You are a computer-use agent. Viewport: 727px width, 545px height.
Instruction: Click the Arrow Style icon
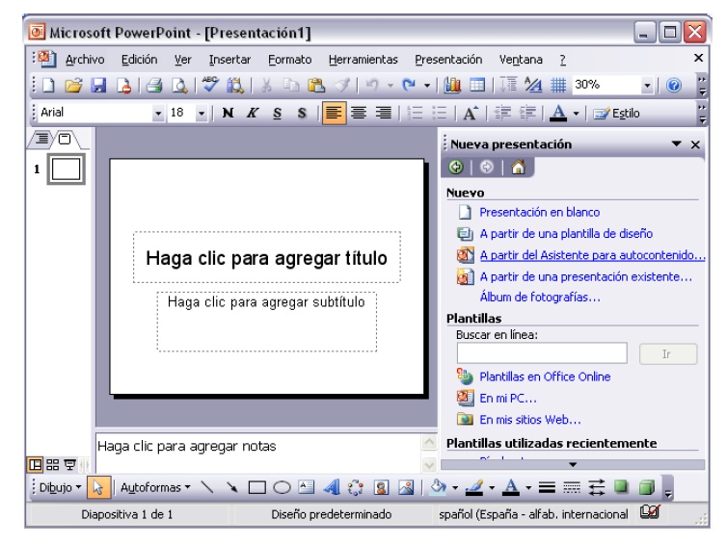(x=597, y=487)
